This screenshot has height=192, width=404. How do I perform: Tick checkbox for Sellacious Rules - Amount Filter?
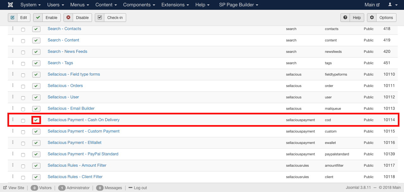pos(23,166)
